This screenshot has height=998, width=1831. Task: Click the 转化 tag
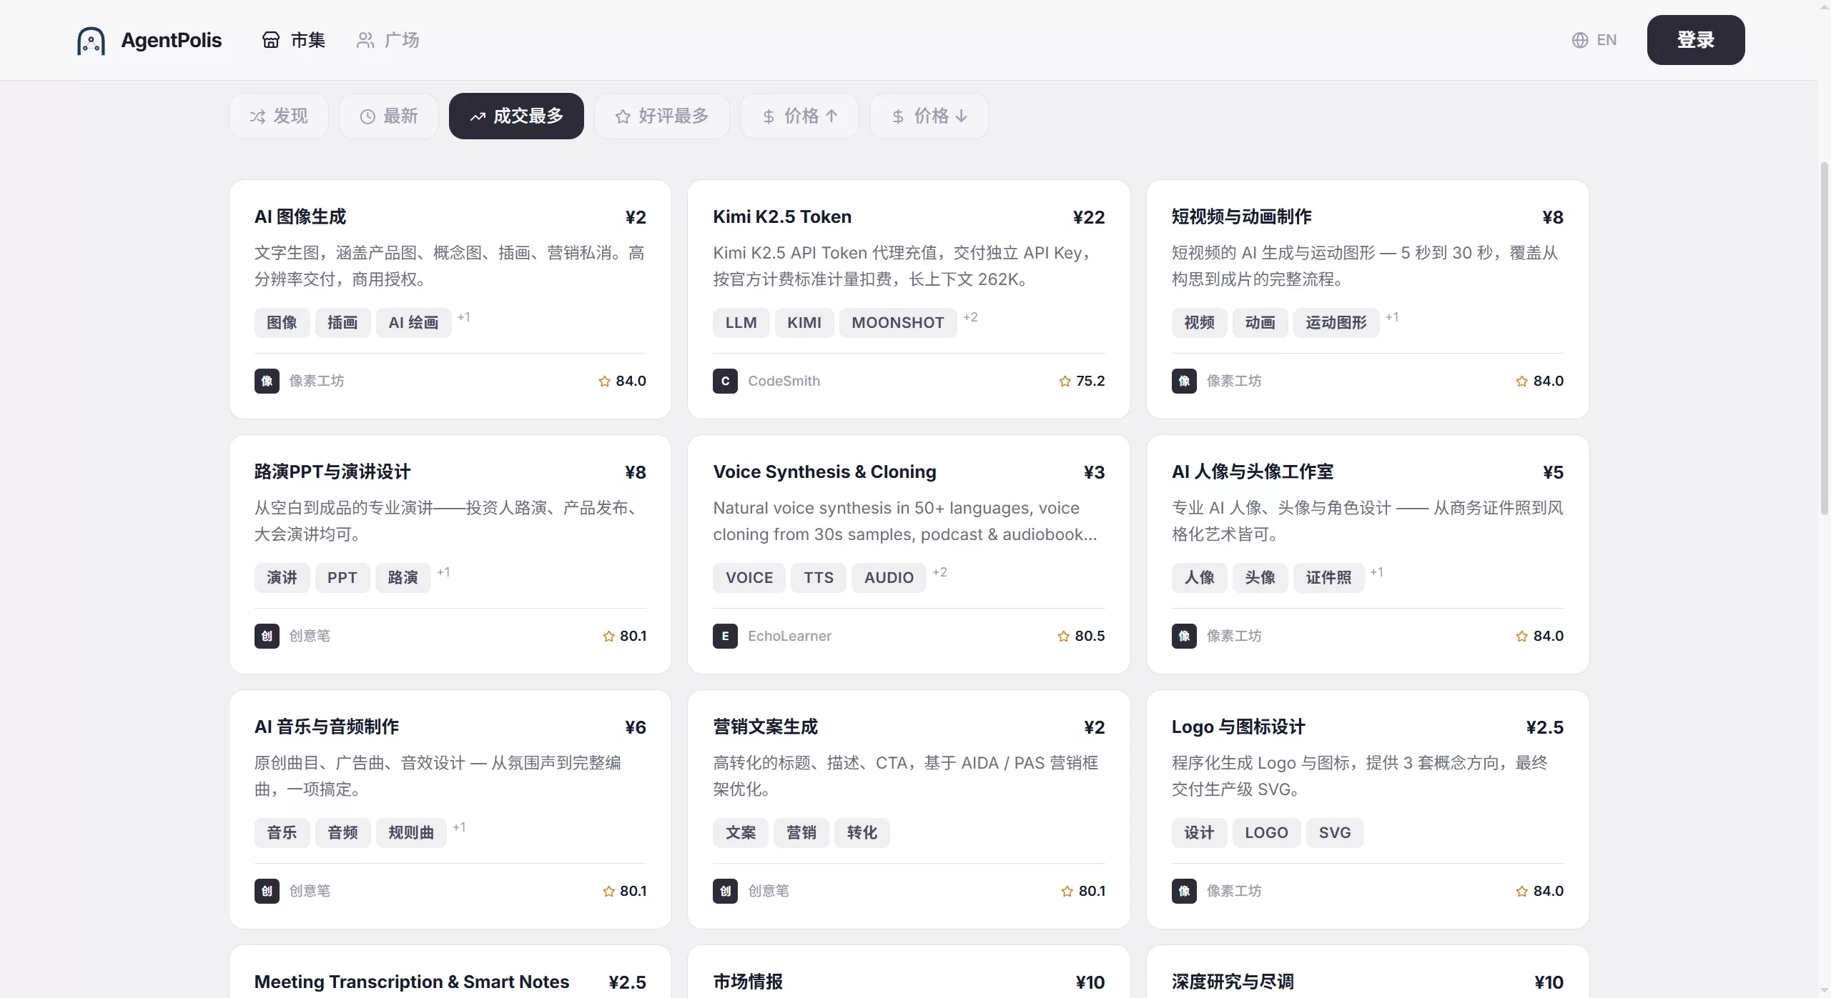(x=862, y=833)
